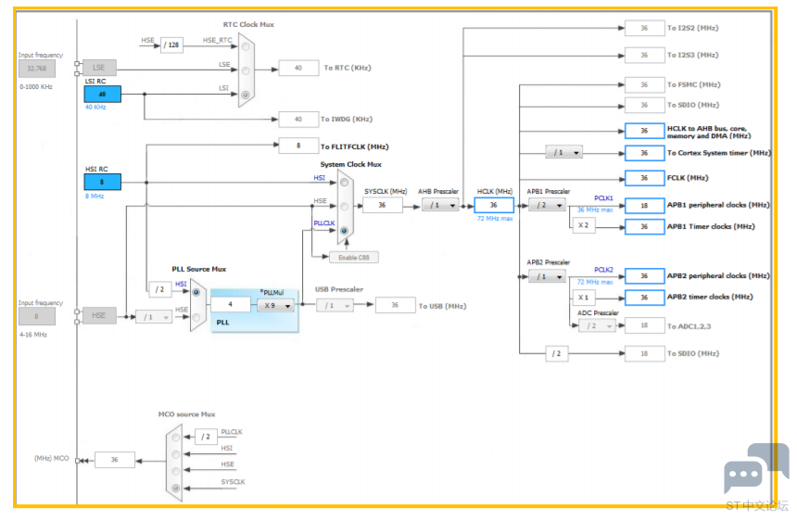797x520 pixels.
Task: Click the APB1 peripheral clocks value field
Action: [644, 206]
